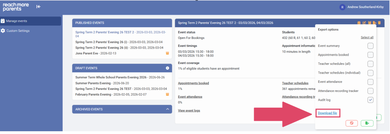Open Summer Parents Evening draft event
The width and height of the screenshot is (390, 134).
click(x=93, y=83)
